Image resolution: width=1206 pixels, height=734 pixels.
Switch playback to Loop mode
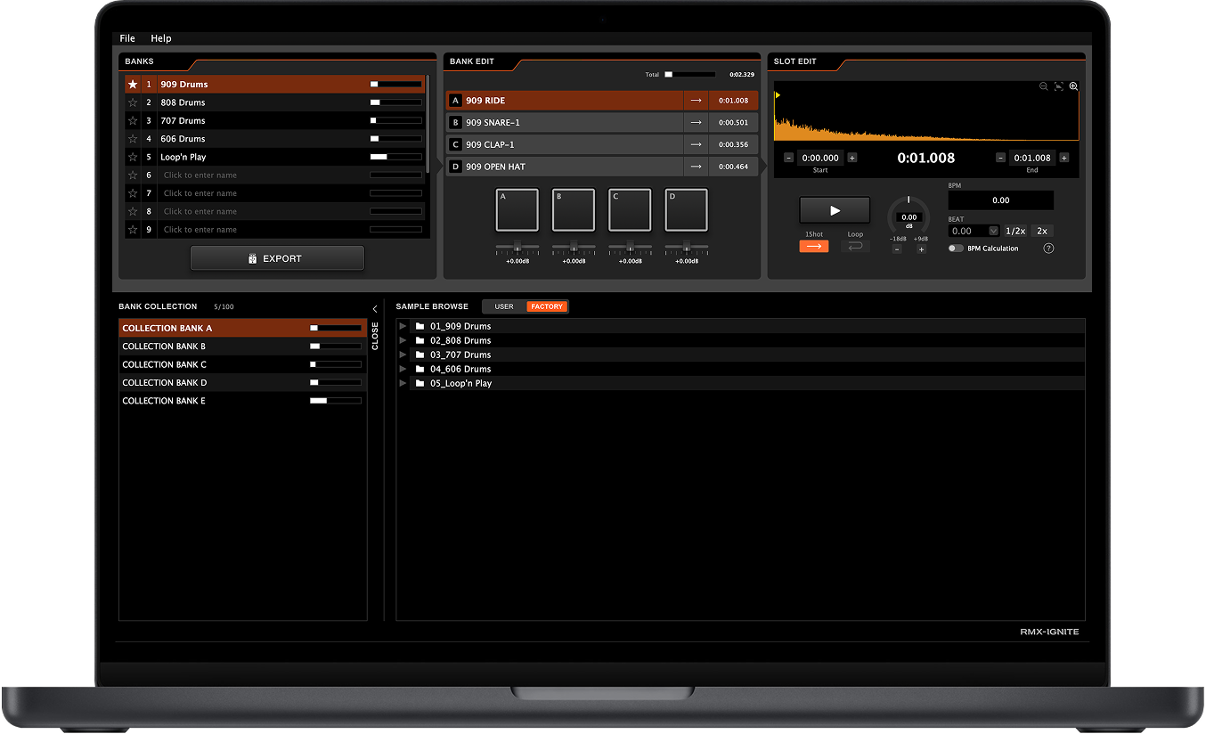(x=855, y=246)
